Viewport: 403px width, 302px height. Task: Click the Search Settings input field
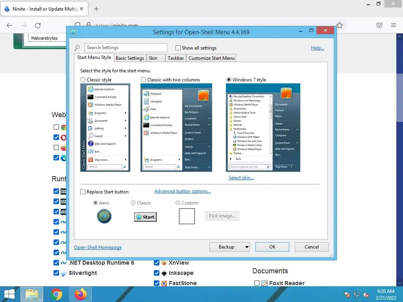point(126,48)
